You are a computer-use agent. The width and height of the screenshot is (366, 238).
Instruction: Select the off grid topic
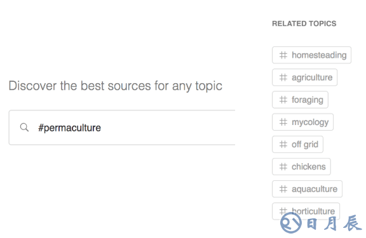click(297, 144)
